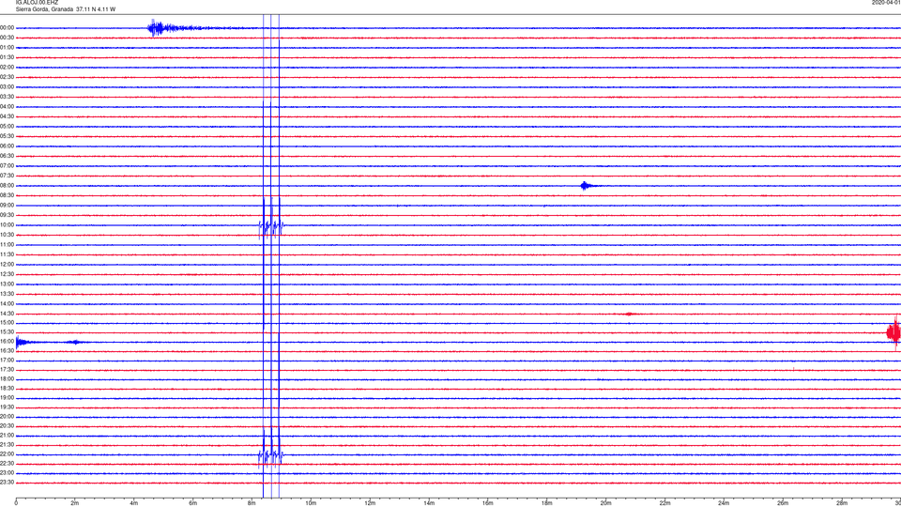Click the 26m tick on the minute axis

click(x=783, y=503)
